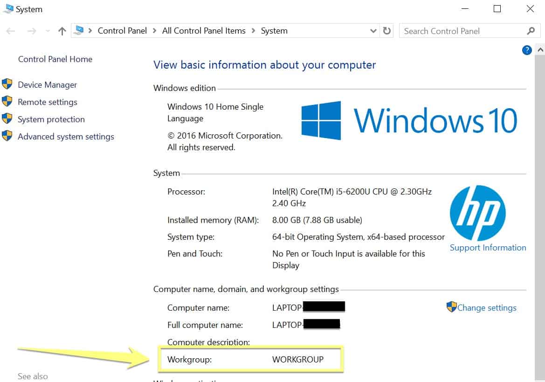Click the shield icon beside System protection
545x382 pixels.
[x=7, y=118]
